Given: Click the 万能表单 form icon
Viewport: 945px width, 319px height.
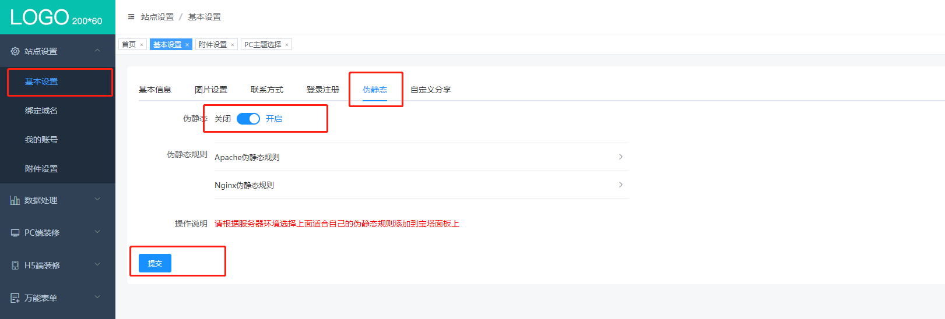Looking at the screenshot, I should 15,298.
